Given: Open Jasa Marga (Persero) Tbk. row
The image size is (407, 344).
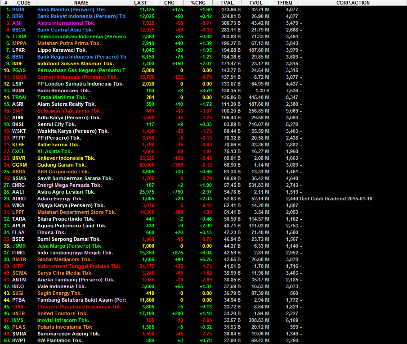Looking at the screenshot, I should click(203, 246).
